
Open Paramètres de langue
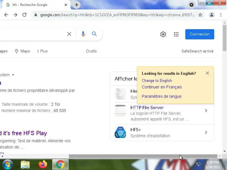tap(161, 96)
